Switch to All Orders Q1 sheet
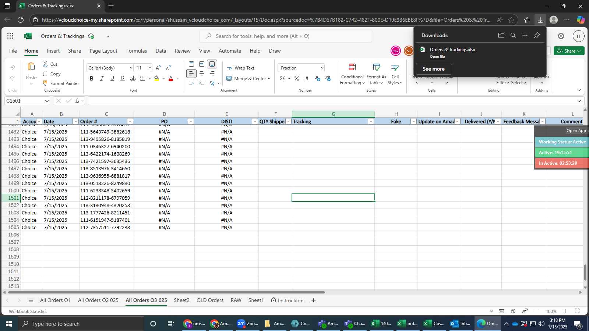Screen dimensions: 589x331 point(55,300)
